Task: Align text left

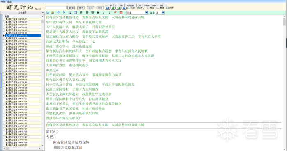Action: point(81,13)
